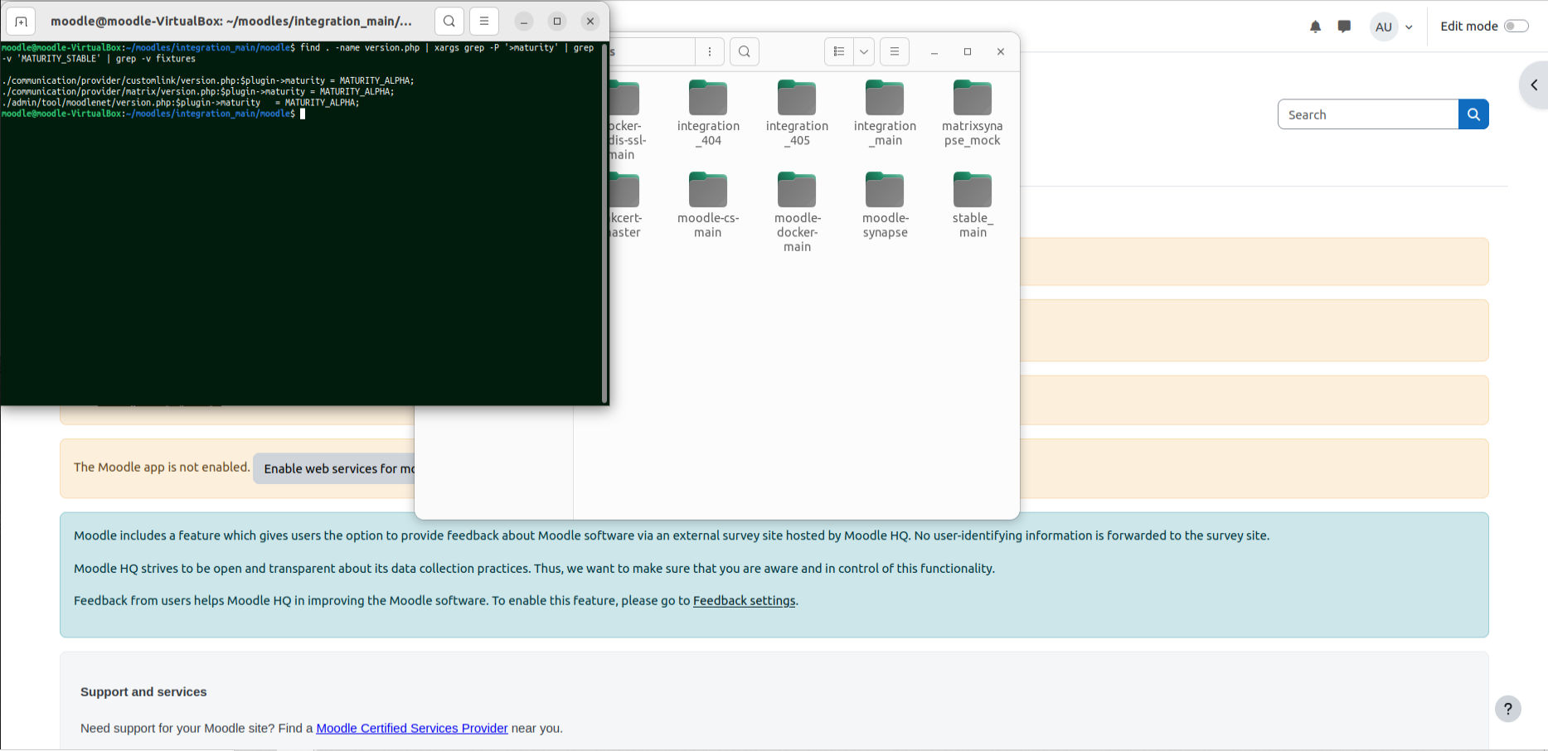Open integration_405 folder

point(797,114)
